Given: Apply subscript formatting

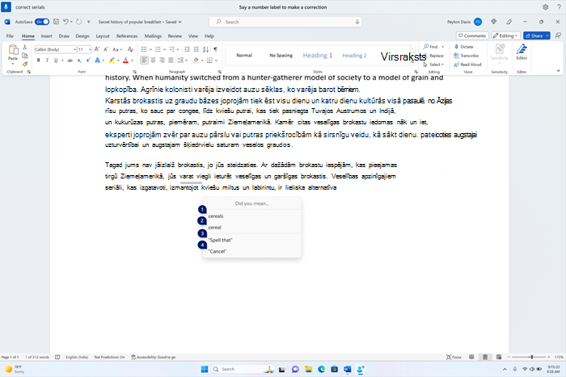Looking at the screenshot, I should point(79,61).
